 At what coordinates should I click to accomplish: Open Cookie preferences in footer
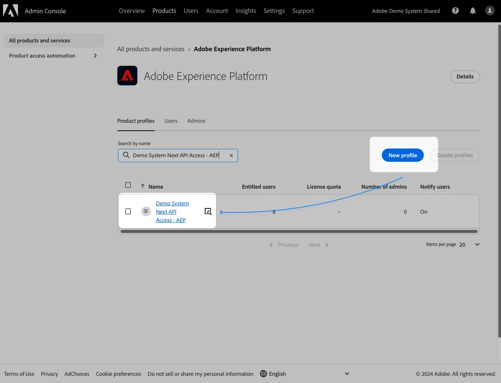click(118, 374)
